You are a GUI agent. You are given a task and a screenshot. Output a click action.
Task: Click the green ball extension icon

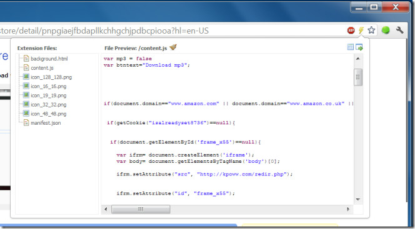click(386, 30)
